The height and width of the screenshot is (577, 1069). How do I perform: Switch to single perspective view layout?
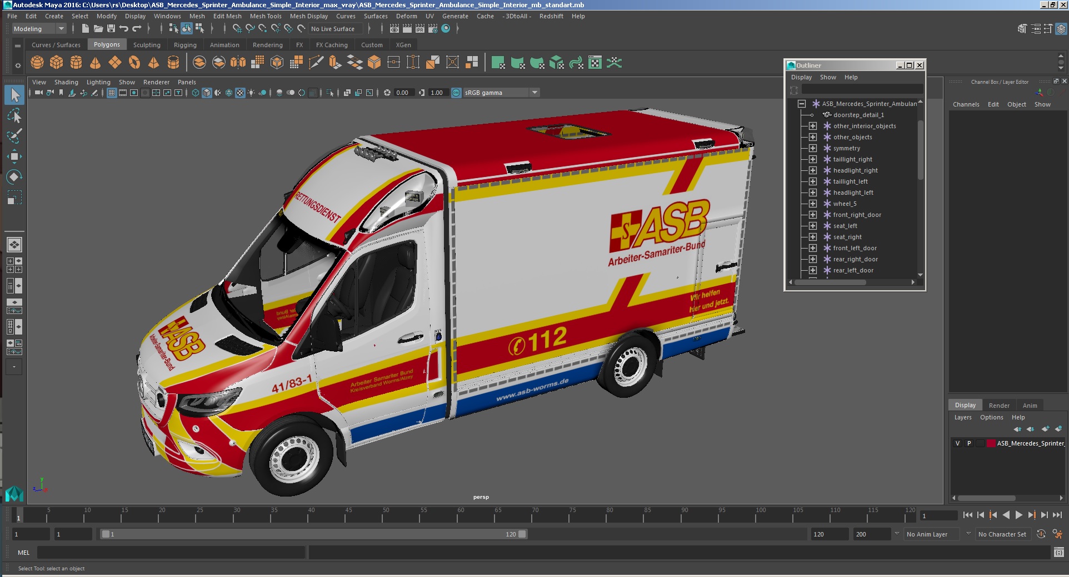[14, 245]
